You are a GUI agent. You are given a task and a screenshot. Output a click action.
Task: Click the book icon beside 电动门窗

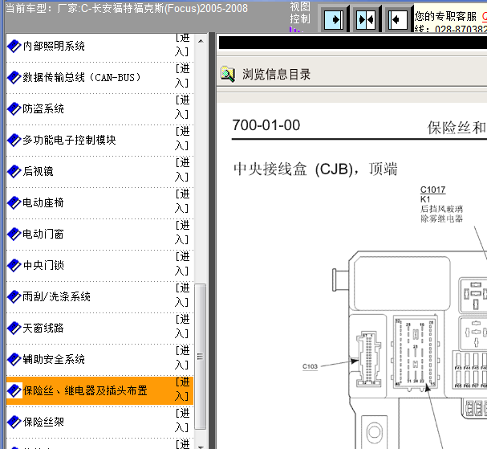click(x=14, y=235)
